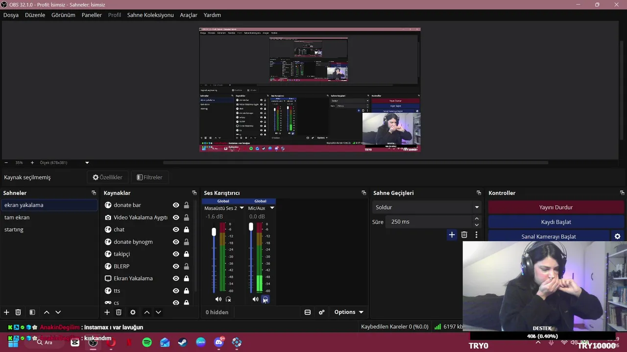Hide the Video Yakalama Aygıtı source
The width and height of the screenshot is (627, 352).
[176, 218]
